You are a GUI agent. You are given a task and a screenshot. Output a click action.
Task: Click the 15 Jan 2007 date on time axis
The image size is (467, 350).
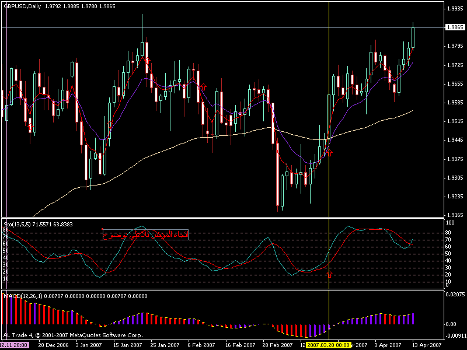click(128, 345)
